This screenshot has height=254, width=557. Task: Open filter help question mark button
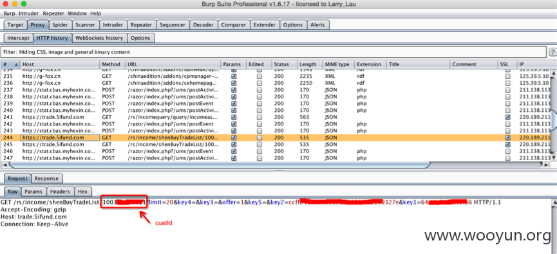click(x=552, y=52)
